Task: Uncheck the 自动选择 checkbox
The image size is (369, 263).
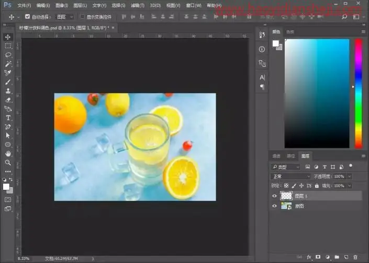Action: (28, 16)
